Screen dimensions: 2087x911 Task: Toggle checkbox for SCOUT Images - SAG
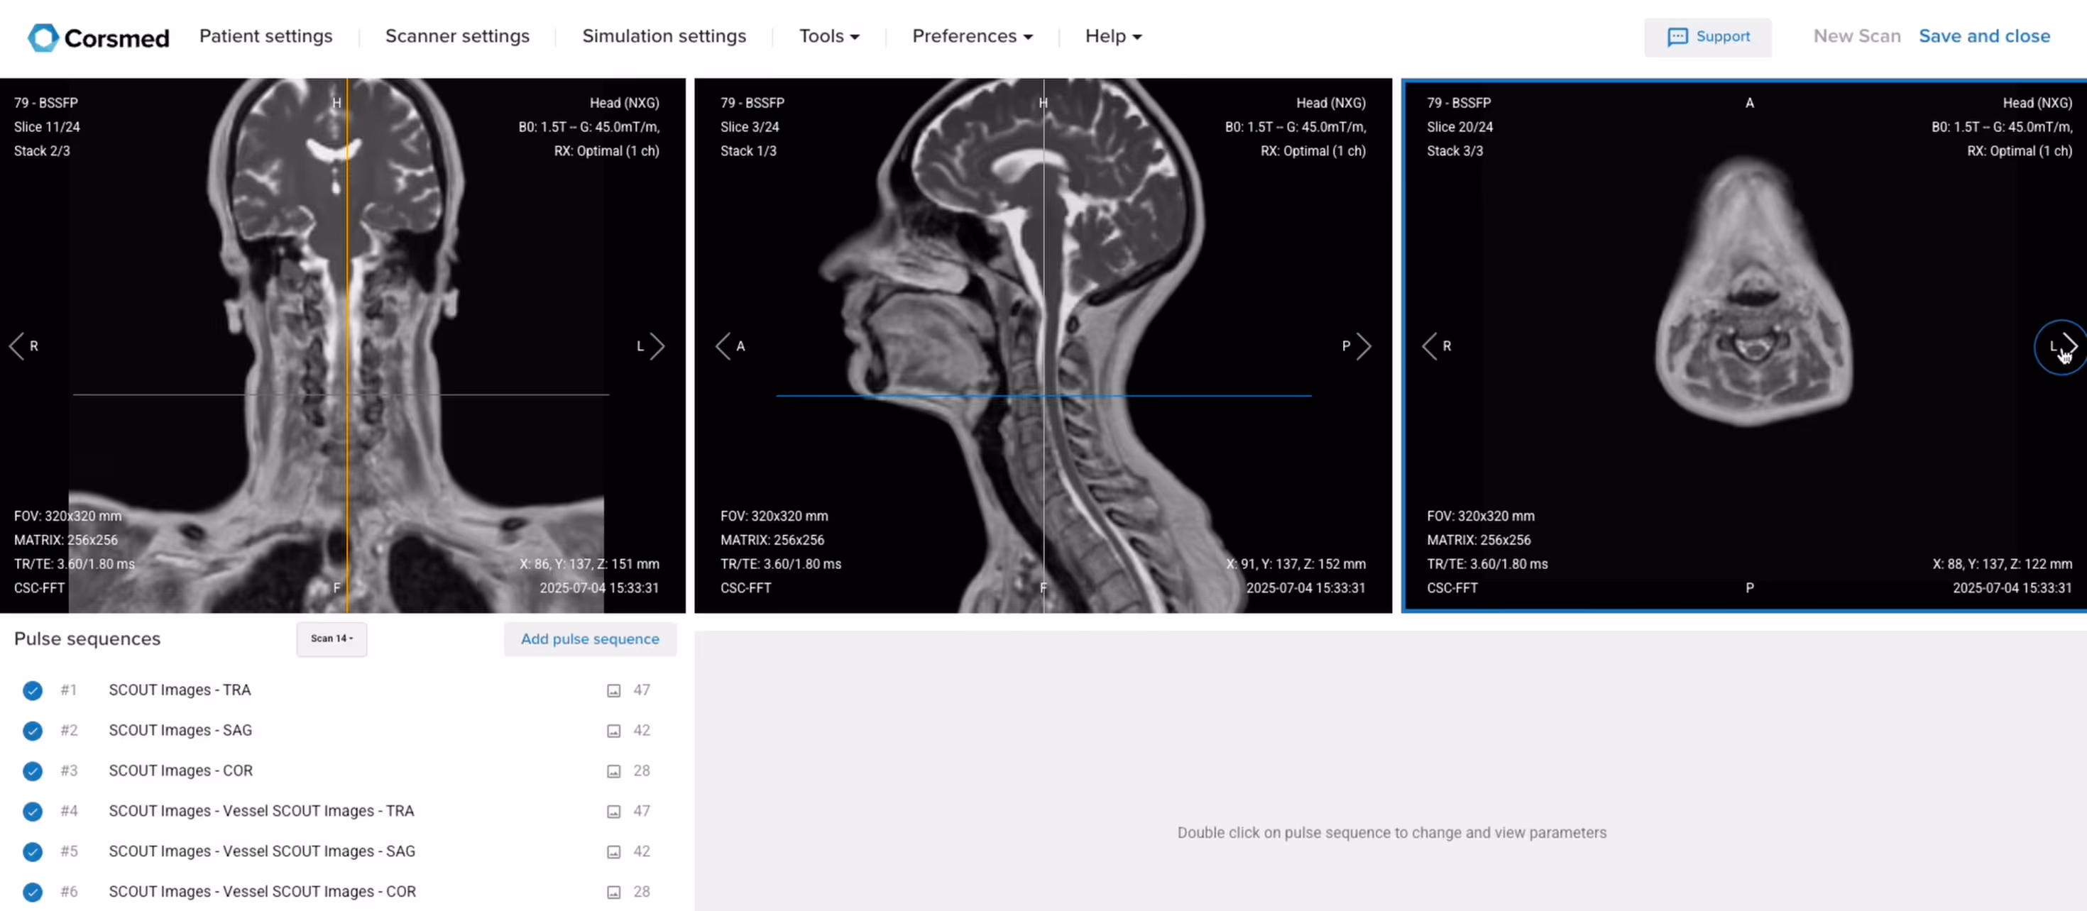click(33, 730)
